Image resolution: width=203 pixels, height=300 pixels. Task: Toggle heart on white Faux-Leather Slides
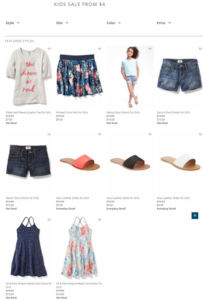tap(200, 134)
